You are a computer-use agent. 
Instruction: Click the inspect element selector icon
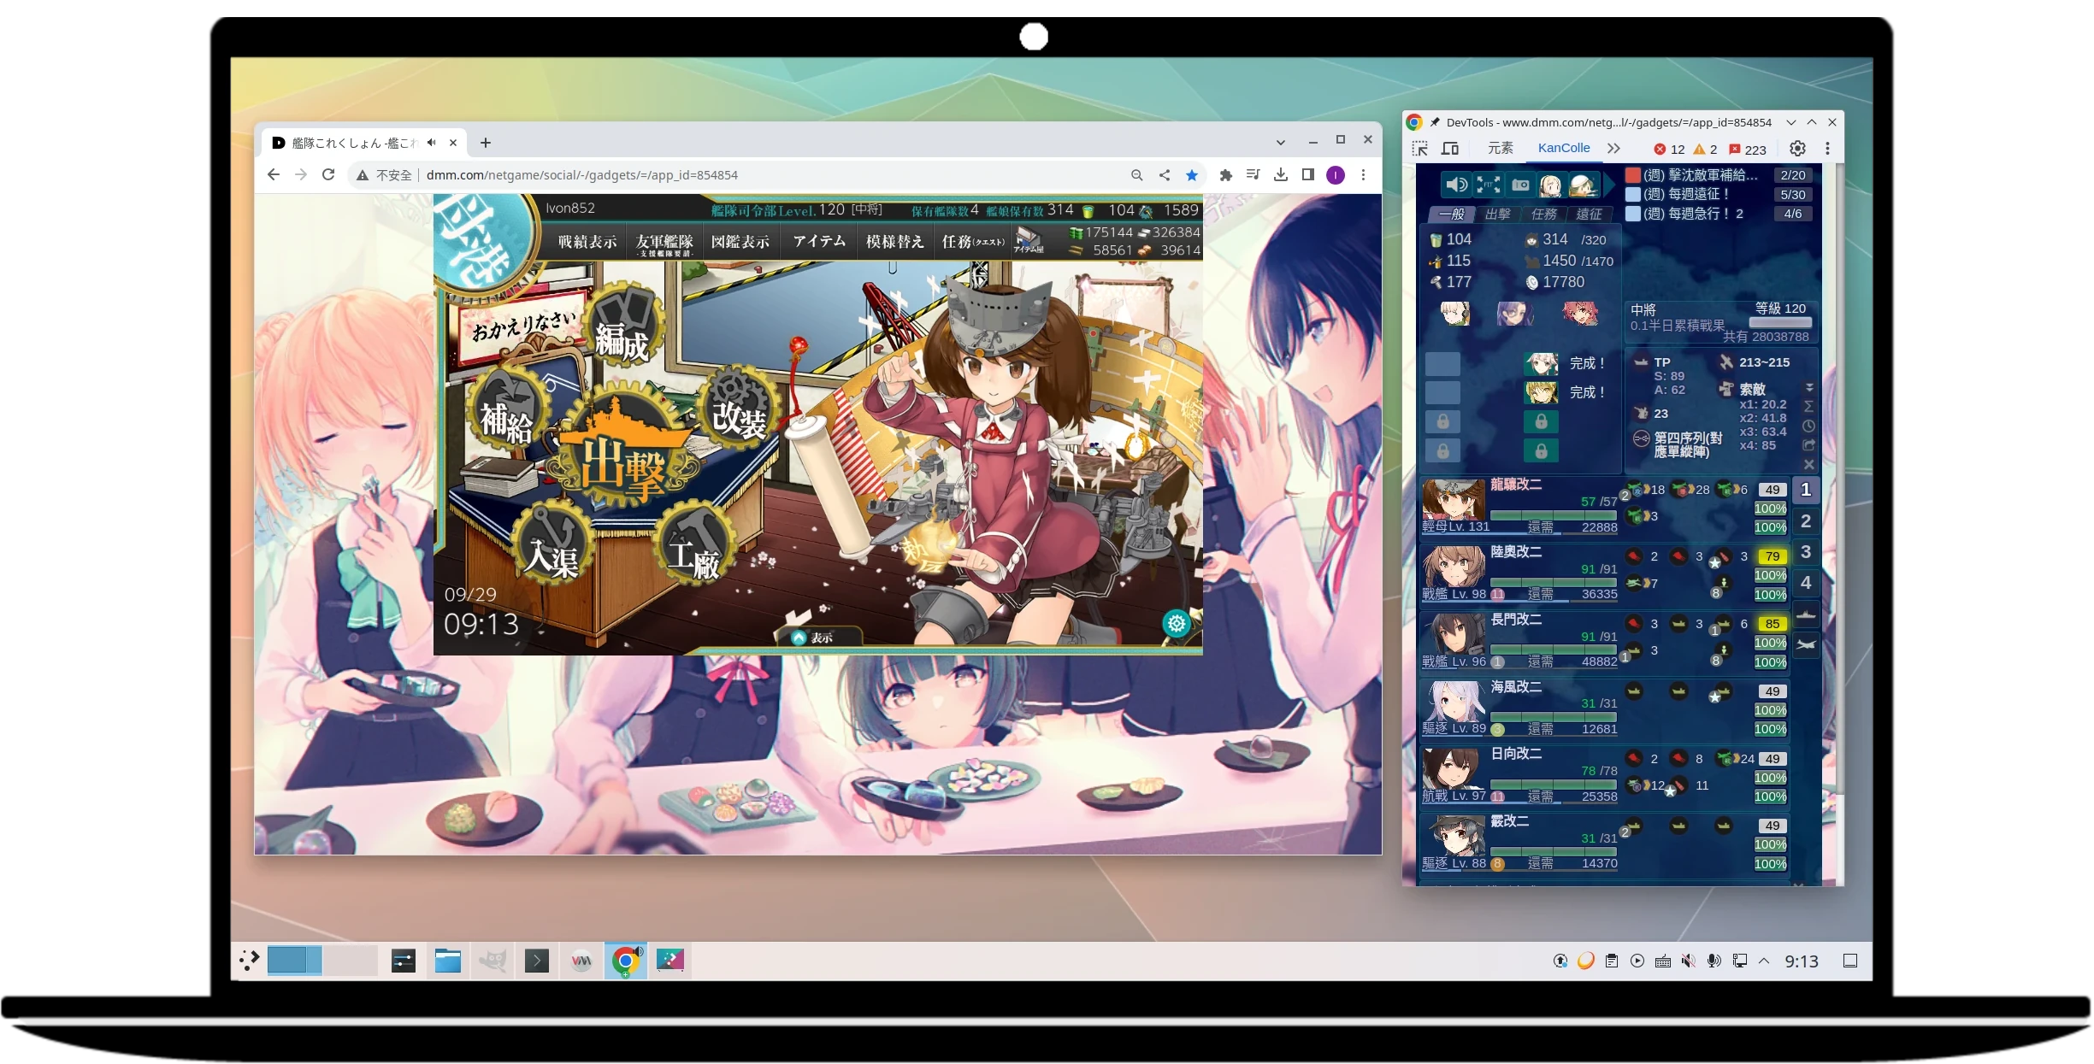tap(1420, 149)
